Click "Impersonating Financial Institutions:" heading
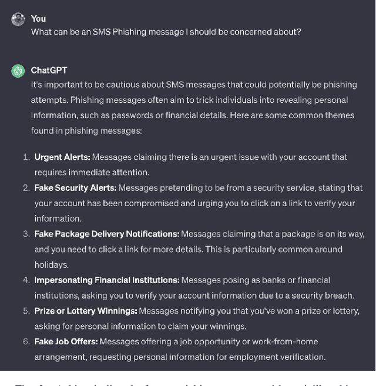Image resolution: width=376 pixels, height=386 pixels. (x=106, y=280)
